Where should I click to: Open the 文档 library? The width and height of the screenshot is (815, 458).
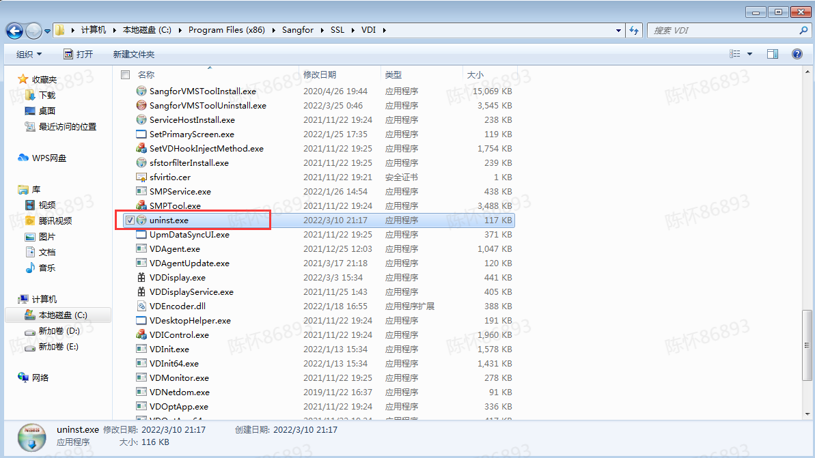click(40, 252)
